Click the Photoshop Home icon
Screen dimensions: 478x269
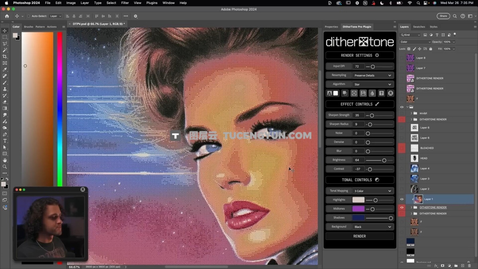(7, 16)
